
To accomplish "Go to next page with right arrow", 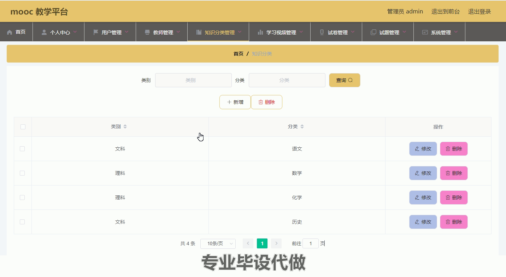I will 276,243.
